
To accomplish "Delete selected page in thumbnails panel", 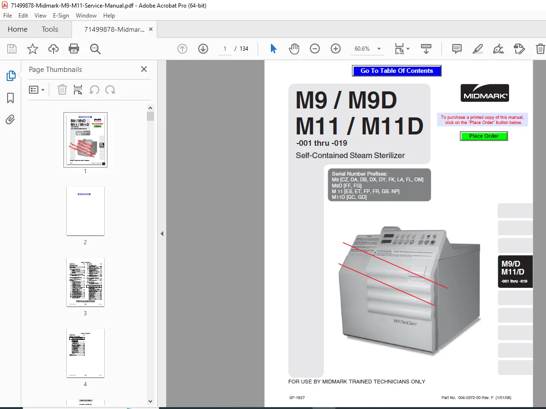I will click(x=62, y=90).
